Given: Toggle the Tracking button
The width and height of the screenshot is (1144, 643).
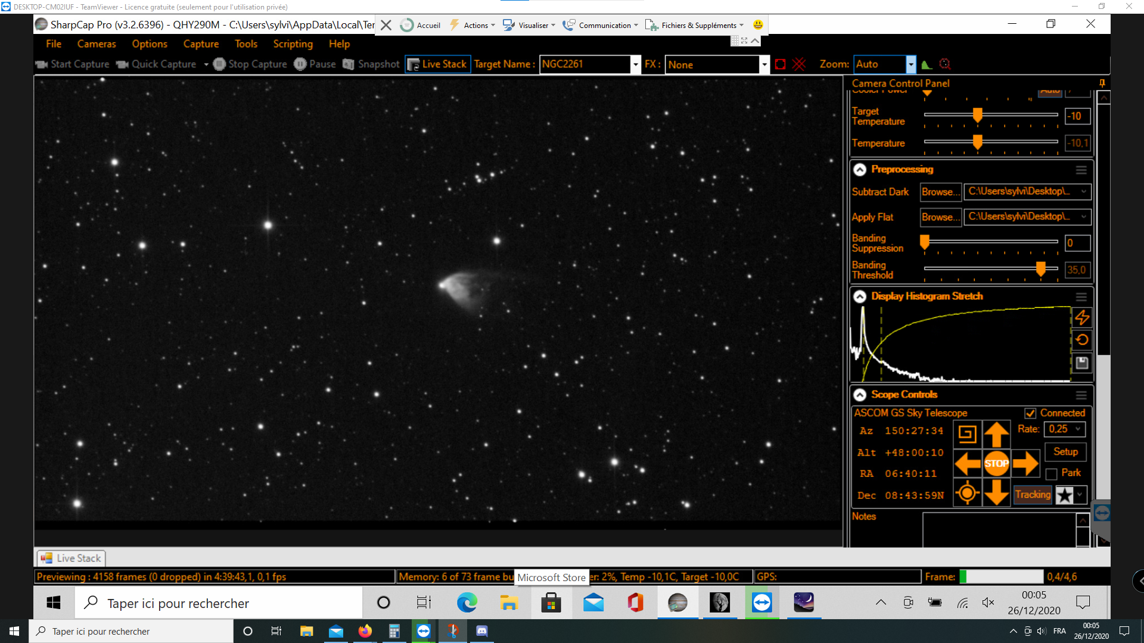Looking at the screenshot, I should 1033,495.
